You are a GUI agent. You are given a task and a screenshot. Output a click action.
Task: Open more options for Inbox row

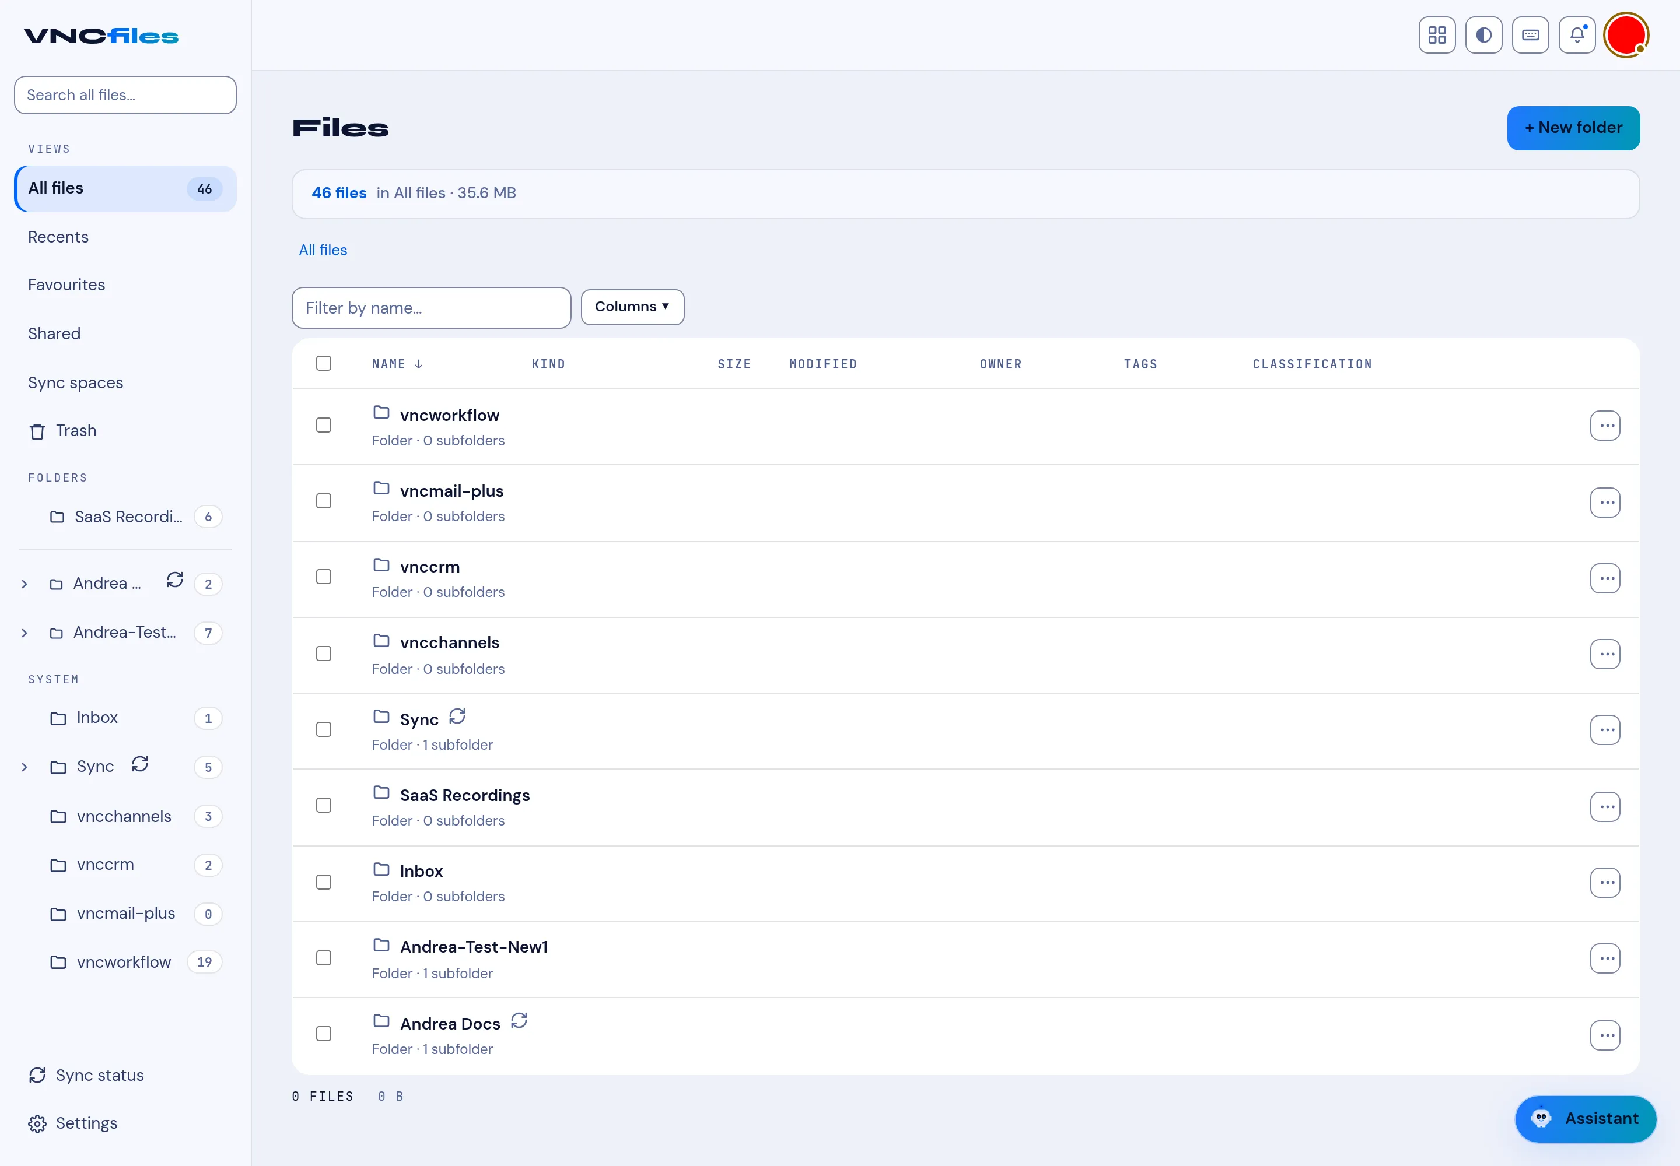point(1605,883)
